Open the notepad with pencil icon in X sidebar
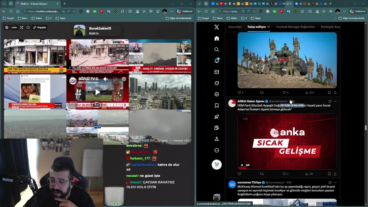This screenshot has width=368, height=207. pos(217,128)
